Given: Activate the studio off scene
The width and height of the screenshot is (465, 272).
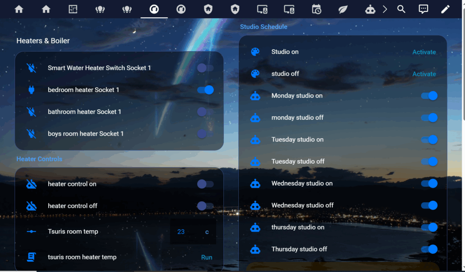Looking at the screenshot, I should point(424,74).
